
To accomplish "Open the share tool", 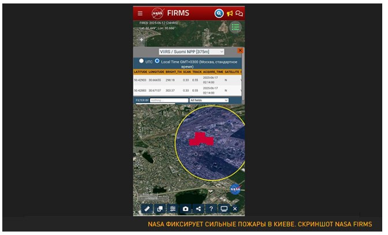I will 199,209.
